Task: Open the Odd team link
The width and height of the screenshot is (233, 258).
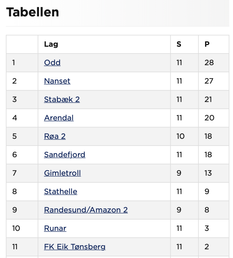Action: point(52,63)
